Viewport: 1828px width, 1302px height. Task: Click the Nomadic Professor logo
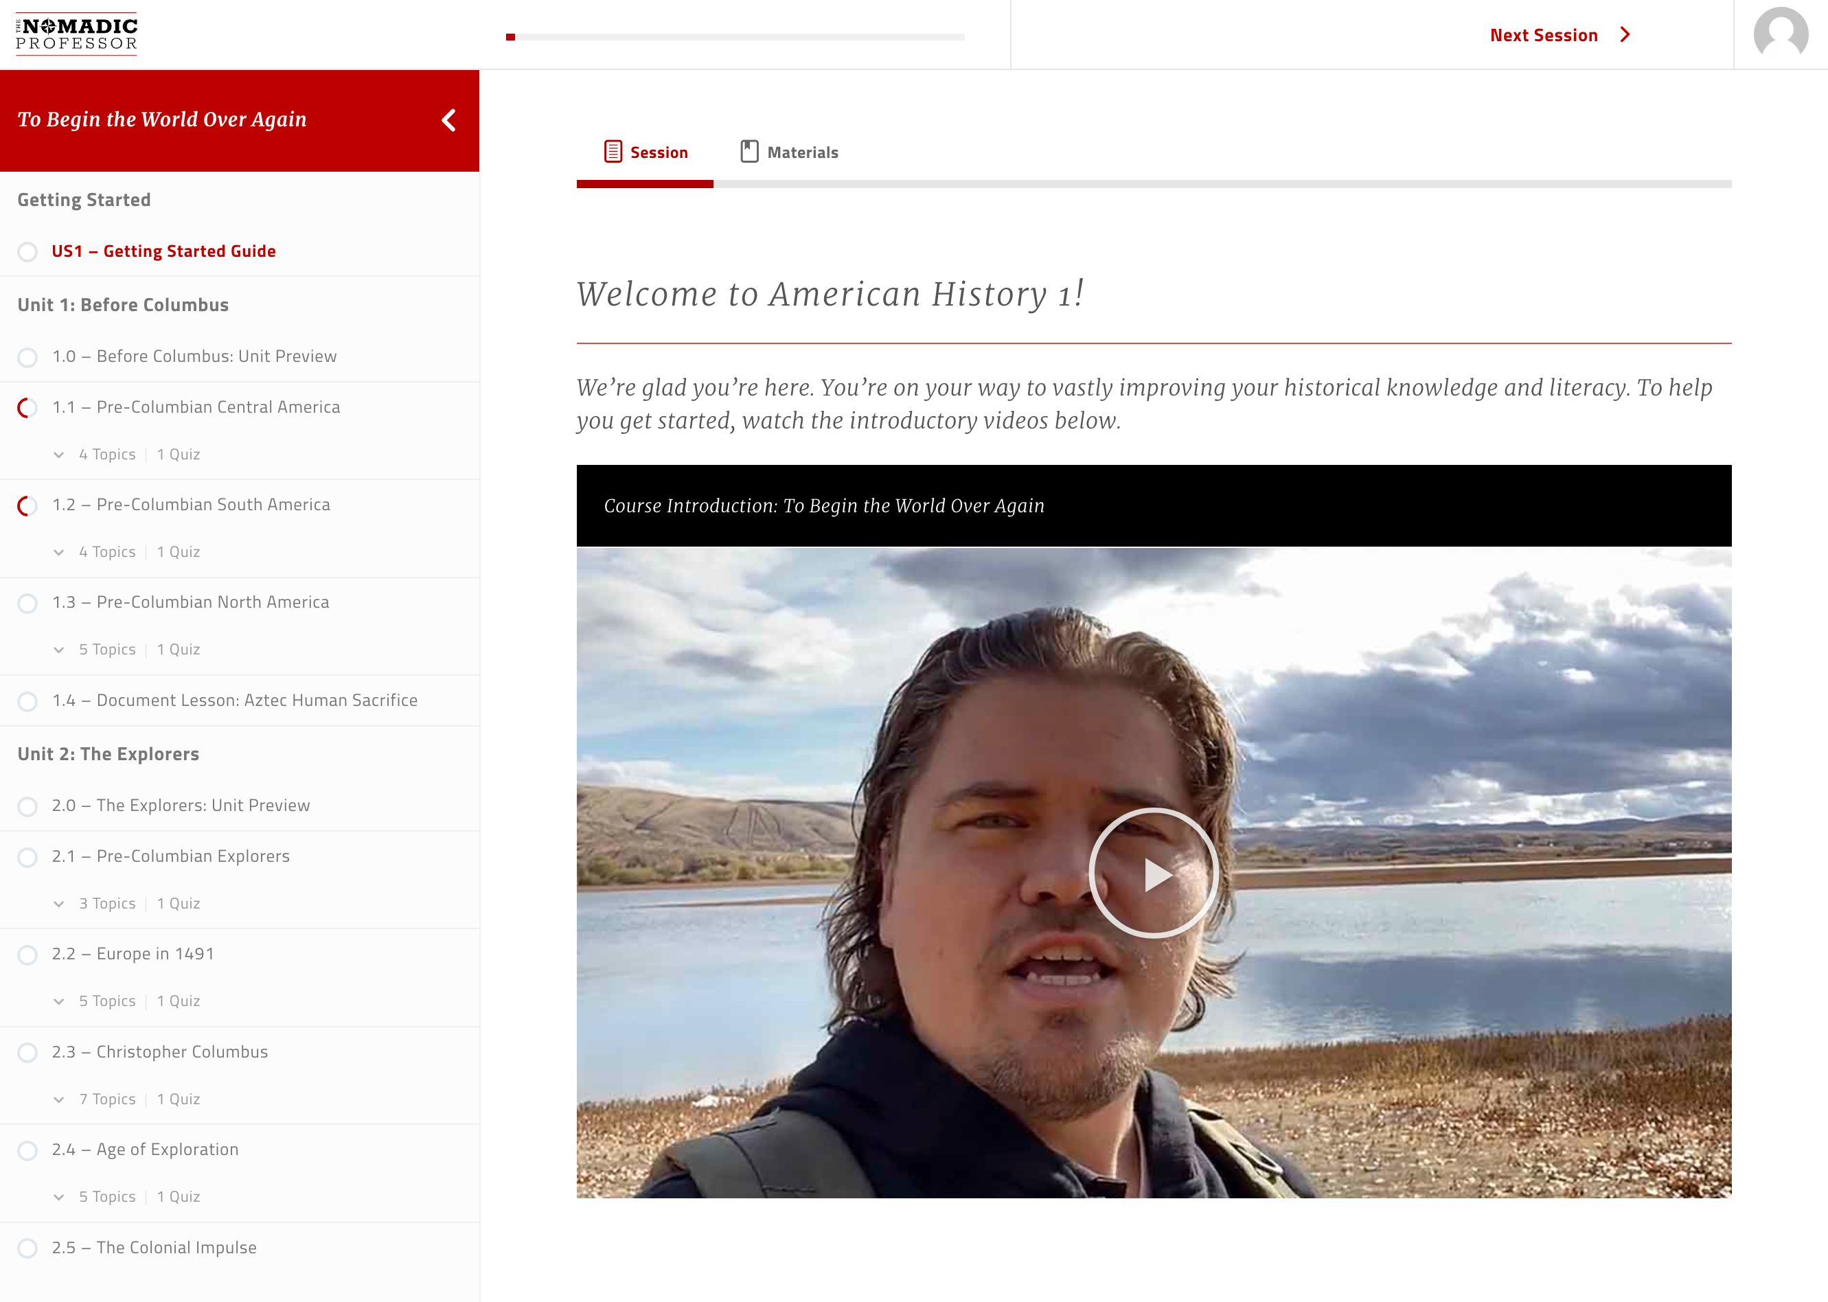coord(77,34)
